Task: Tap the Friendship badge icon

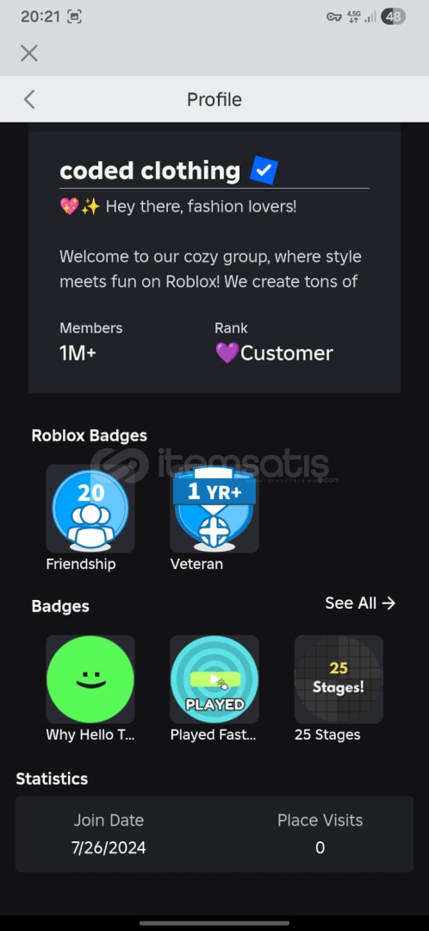Action: tap(90, 509)
